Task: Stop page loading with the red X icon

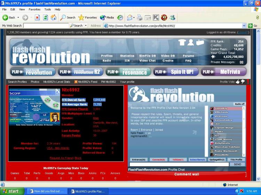Action: pos(37,17)
